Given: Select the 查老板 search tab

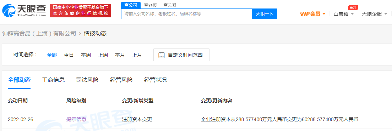Looking at the screenshot, I should tap(150, 5).
